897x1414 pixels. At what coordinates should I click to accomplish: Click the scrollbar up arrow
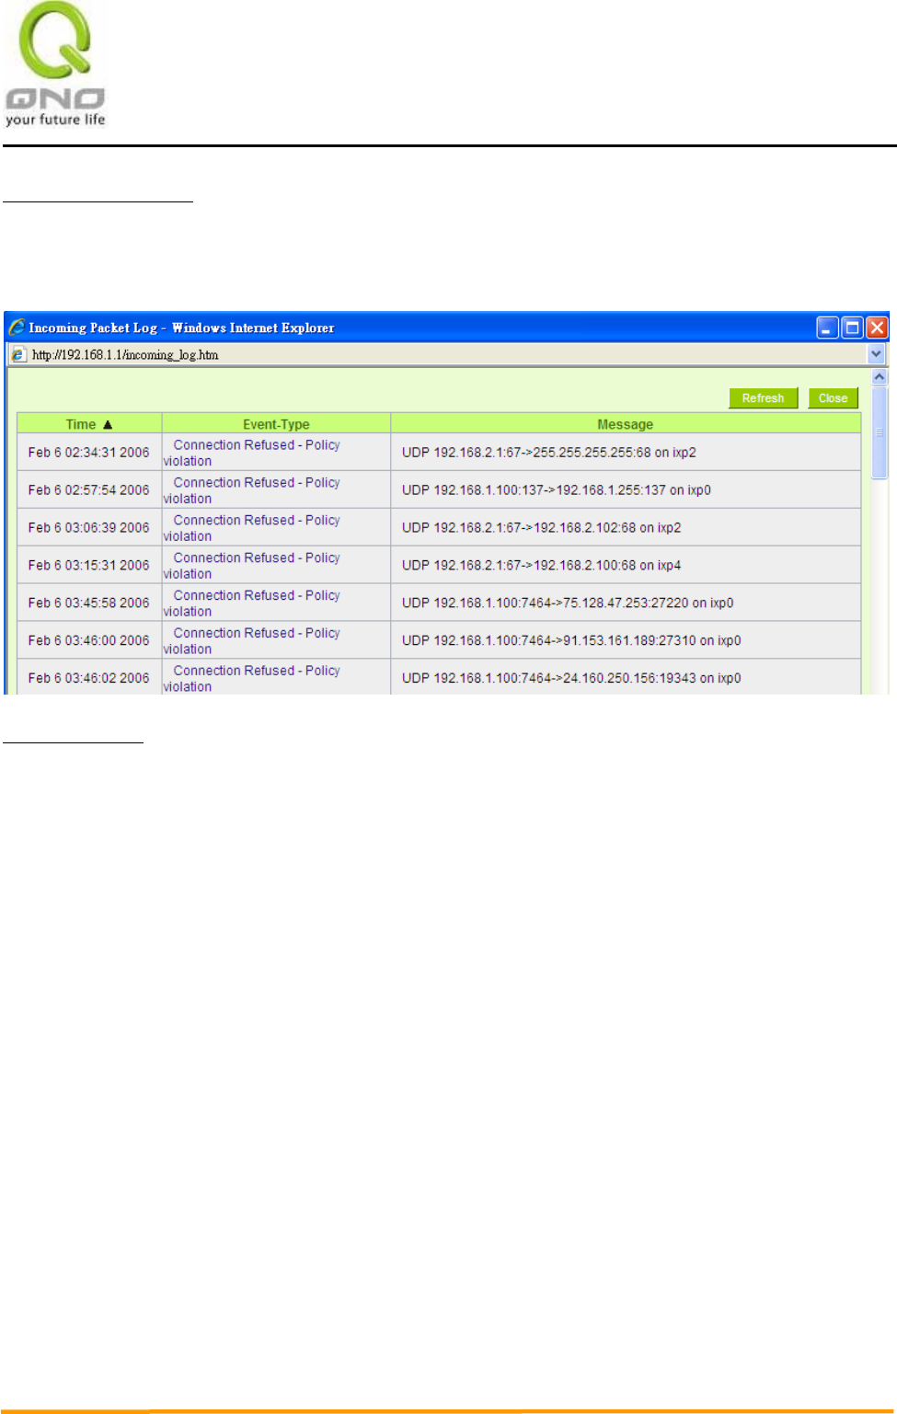(x=880, y=377)
